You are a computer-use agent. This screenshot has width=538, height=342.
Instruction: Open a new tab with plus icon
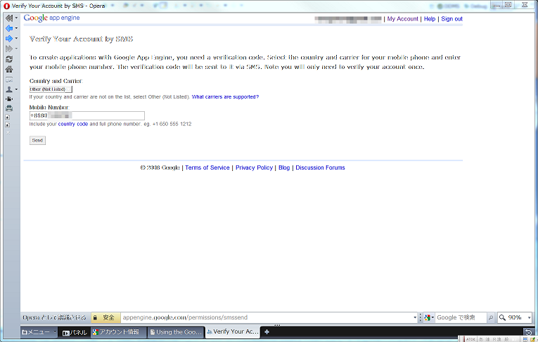point(267,331)
